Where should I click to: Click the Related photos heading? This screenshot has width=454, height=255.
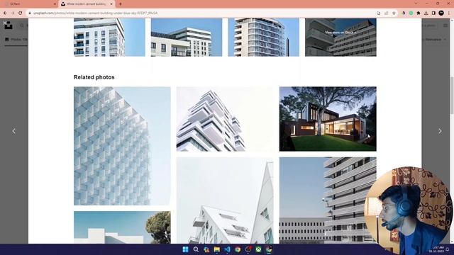tap(94, 77)
